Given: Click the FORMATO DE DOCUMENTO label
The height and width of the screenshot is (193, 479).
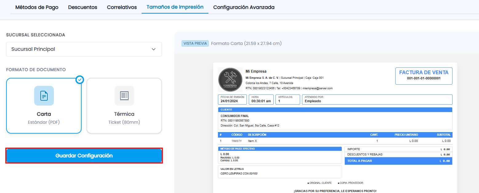Looking at the screenshot, I should pyautogui.click(x=36, y=70).
